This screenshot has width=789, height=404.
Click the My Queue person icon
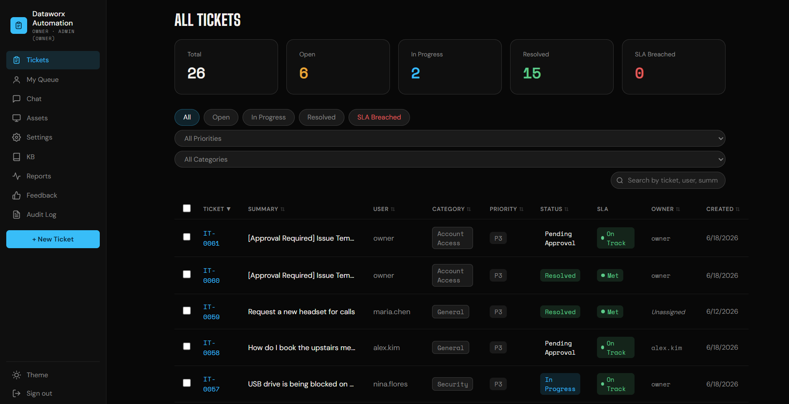point(17,80)
